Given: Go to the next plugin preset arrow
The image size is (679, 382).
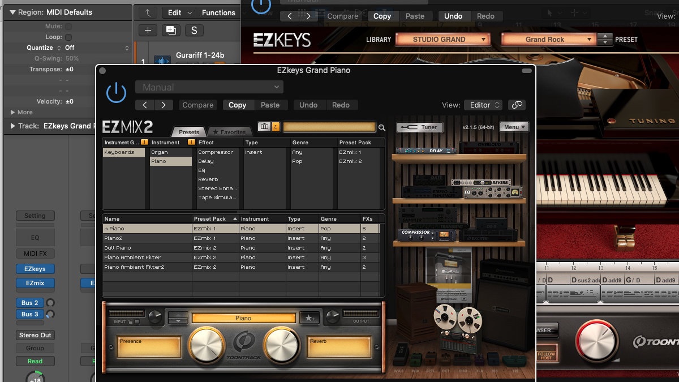Looking at the screenshot, I should pos(164,105).
